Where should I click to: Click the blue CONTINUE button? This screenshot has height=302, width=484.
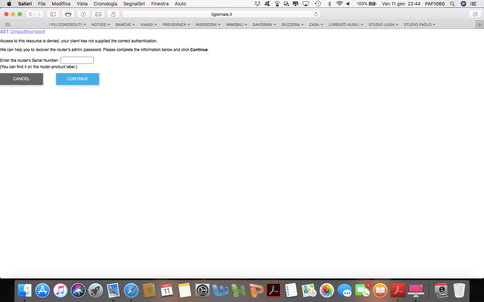coord(78,79)
